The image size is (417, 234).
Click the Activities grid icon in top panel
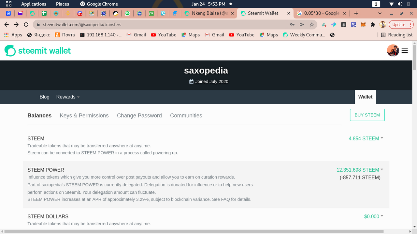(9, 4)
